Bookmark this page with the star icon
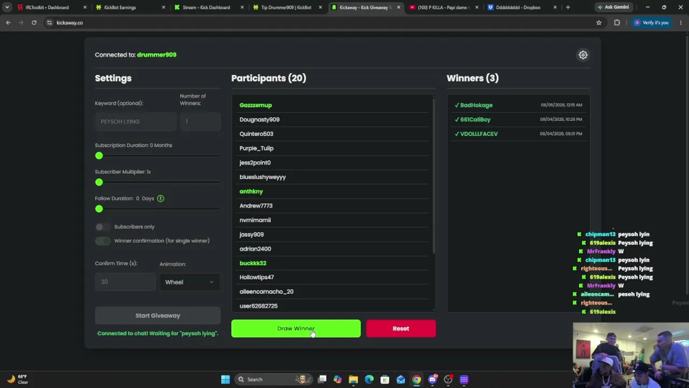This screenshot has width=689, height=388. click(x=599, y=23)
